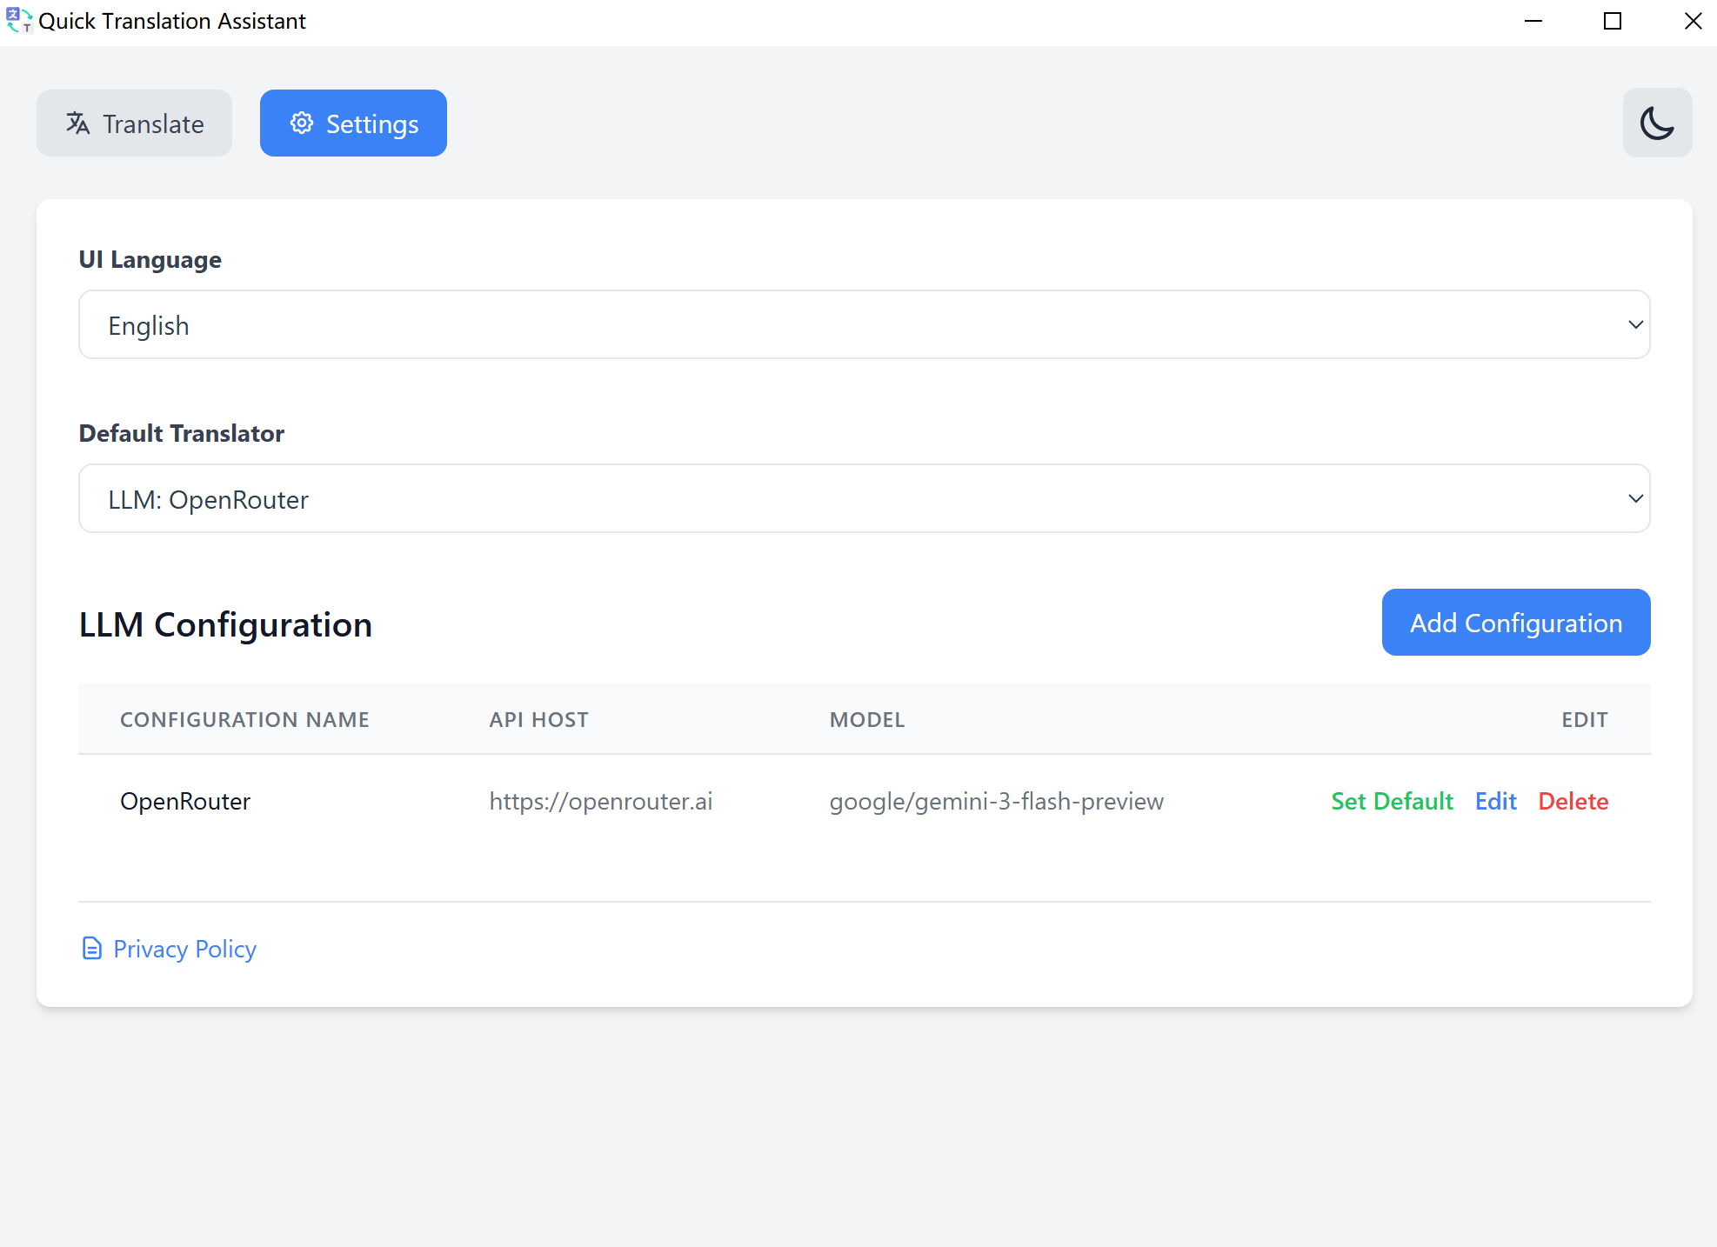1717x1247 pixels.
Task: Edit the OpenRouter configuration
Action: click(x=1495, y=801)
